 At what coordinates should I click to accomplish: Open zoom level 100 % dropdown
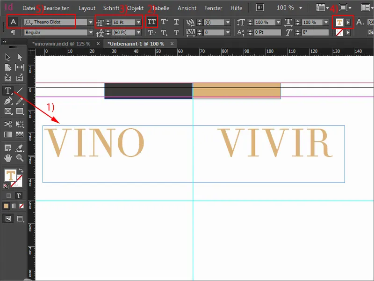[301, 8]
